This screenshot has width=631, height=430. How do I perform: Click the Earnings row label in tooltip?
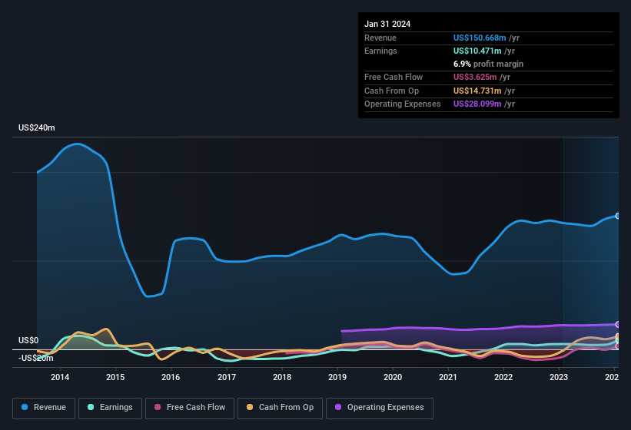[380, 51]
